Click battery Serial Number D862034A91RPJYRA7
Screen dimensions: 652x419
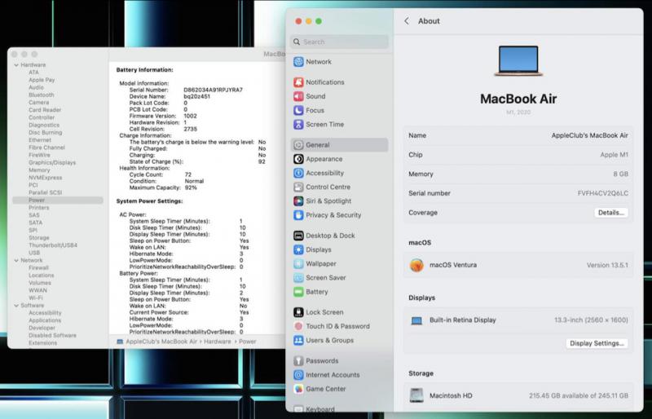(x=213, y=90)
